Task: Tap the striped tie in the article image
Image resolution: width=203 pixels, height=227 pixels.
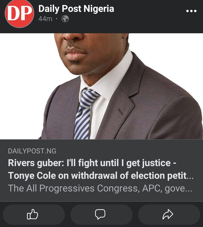Action: coord(85,114)
